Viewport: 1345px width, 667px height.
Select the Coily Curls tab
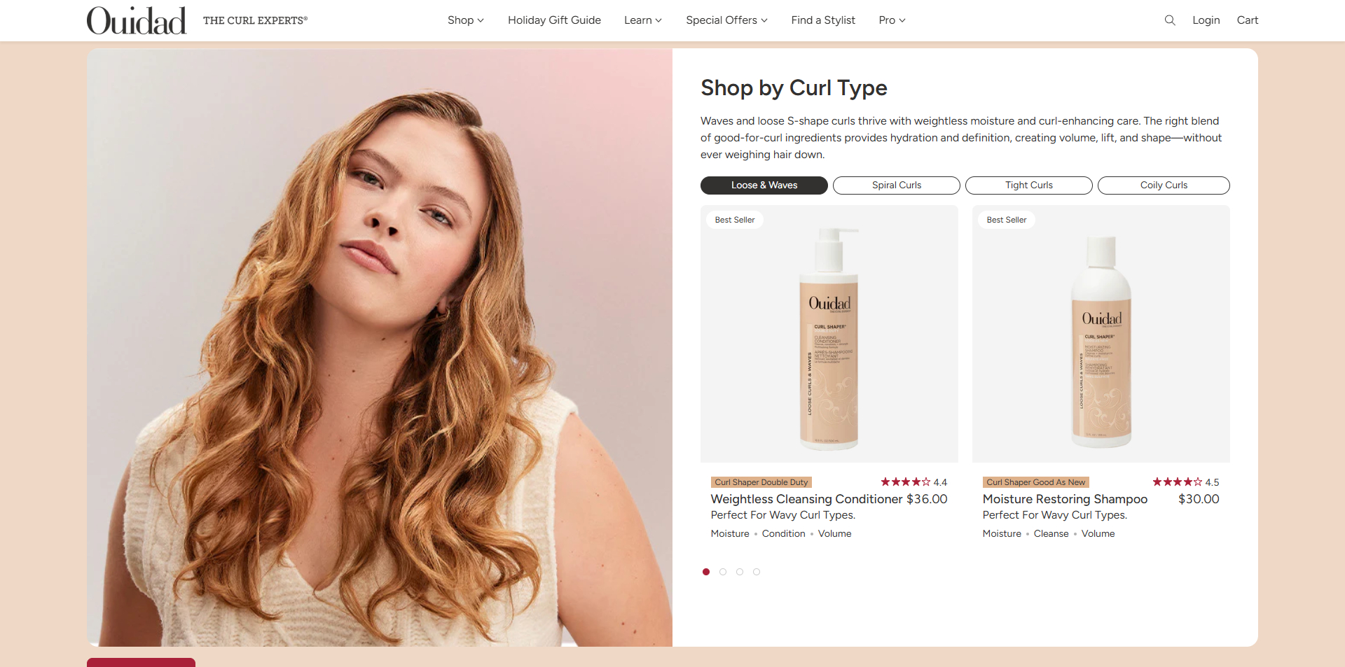point(1164,185)
